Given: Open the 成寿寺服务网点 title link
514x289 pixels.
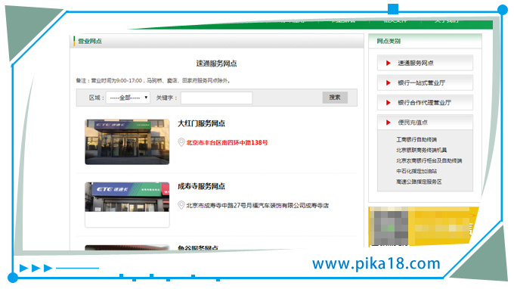Looking at the screenshot, I should (x=201, y=187).
